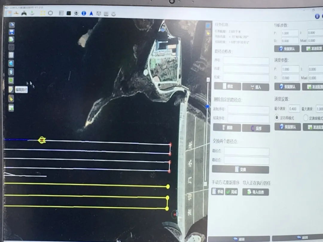Click the 反序 reverse order button
Viewport: 323px width, 242px height.
tap(256, 128)
